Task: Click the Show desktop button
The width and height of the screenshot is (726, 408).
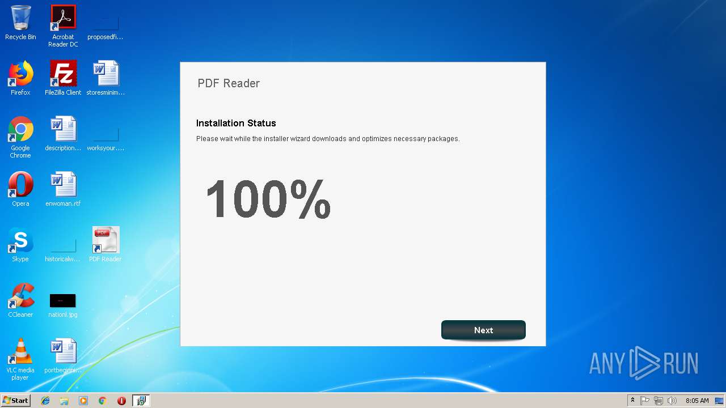Action: (720, 401)
